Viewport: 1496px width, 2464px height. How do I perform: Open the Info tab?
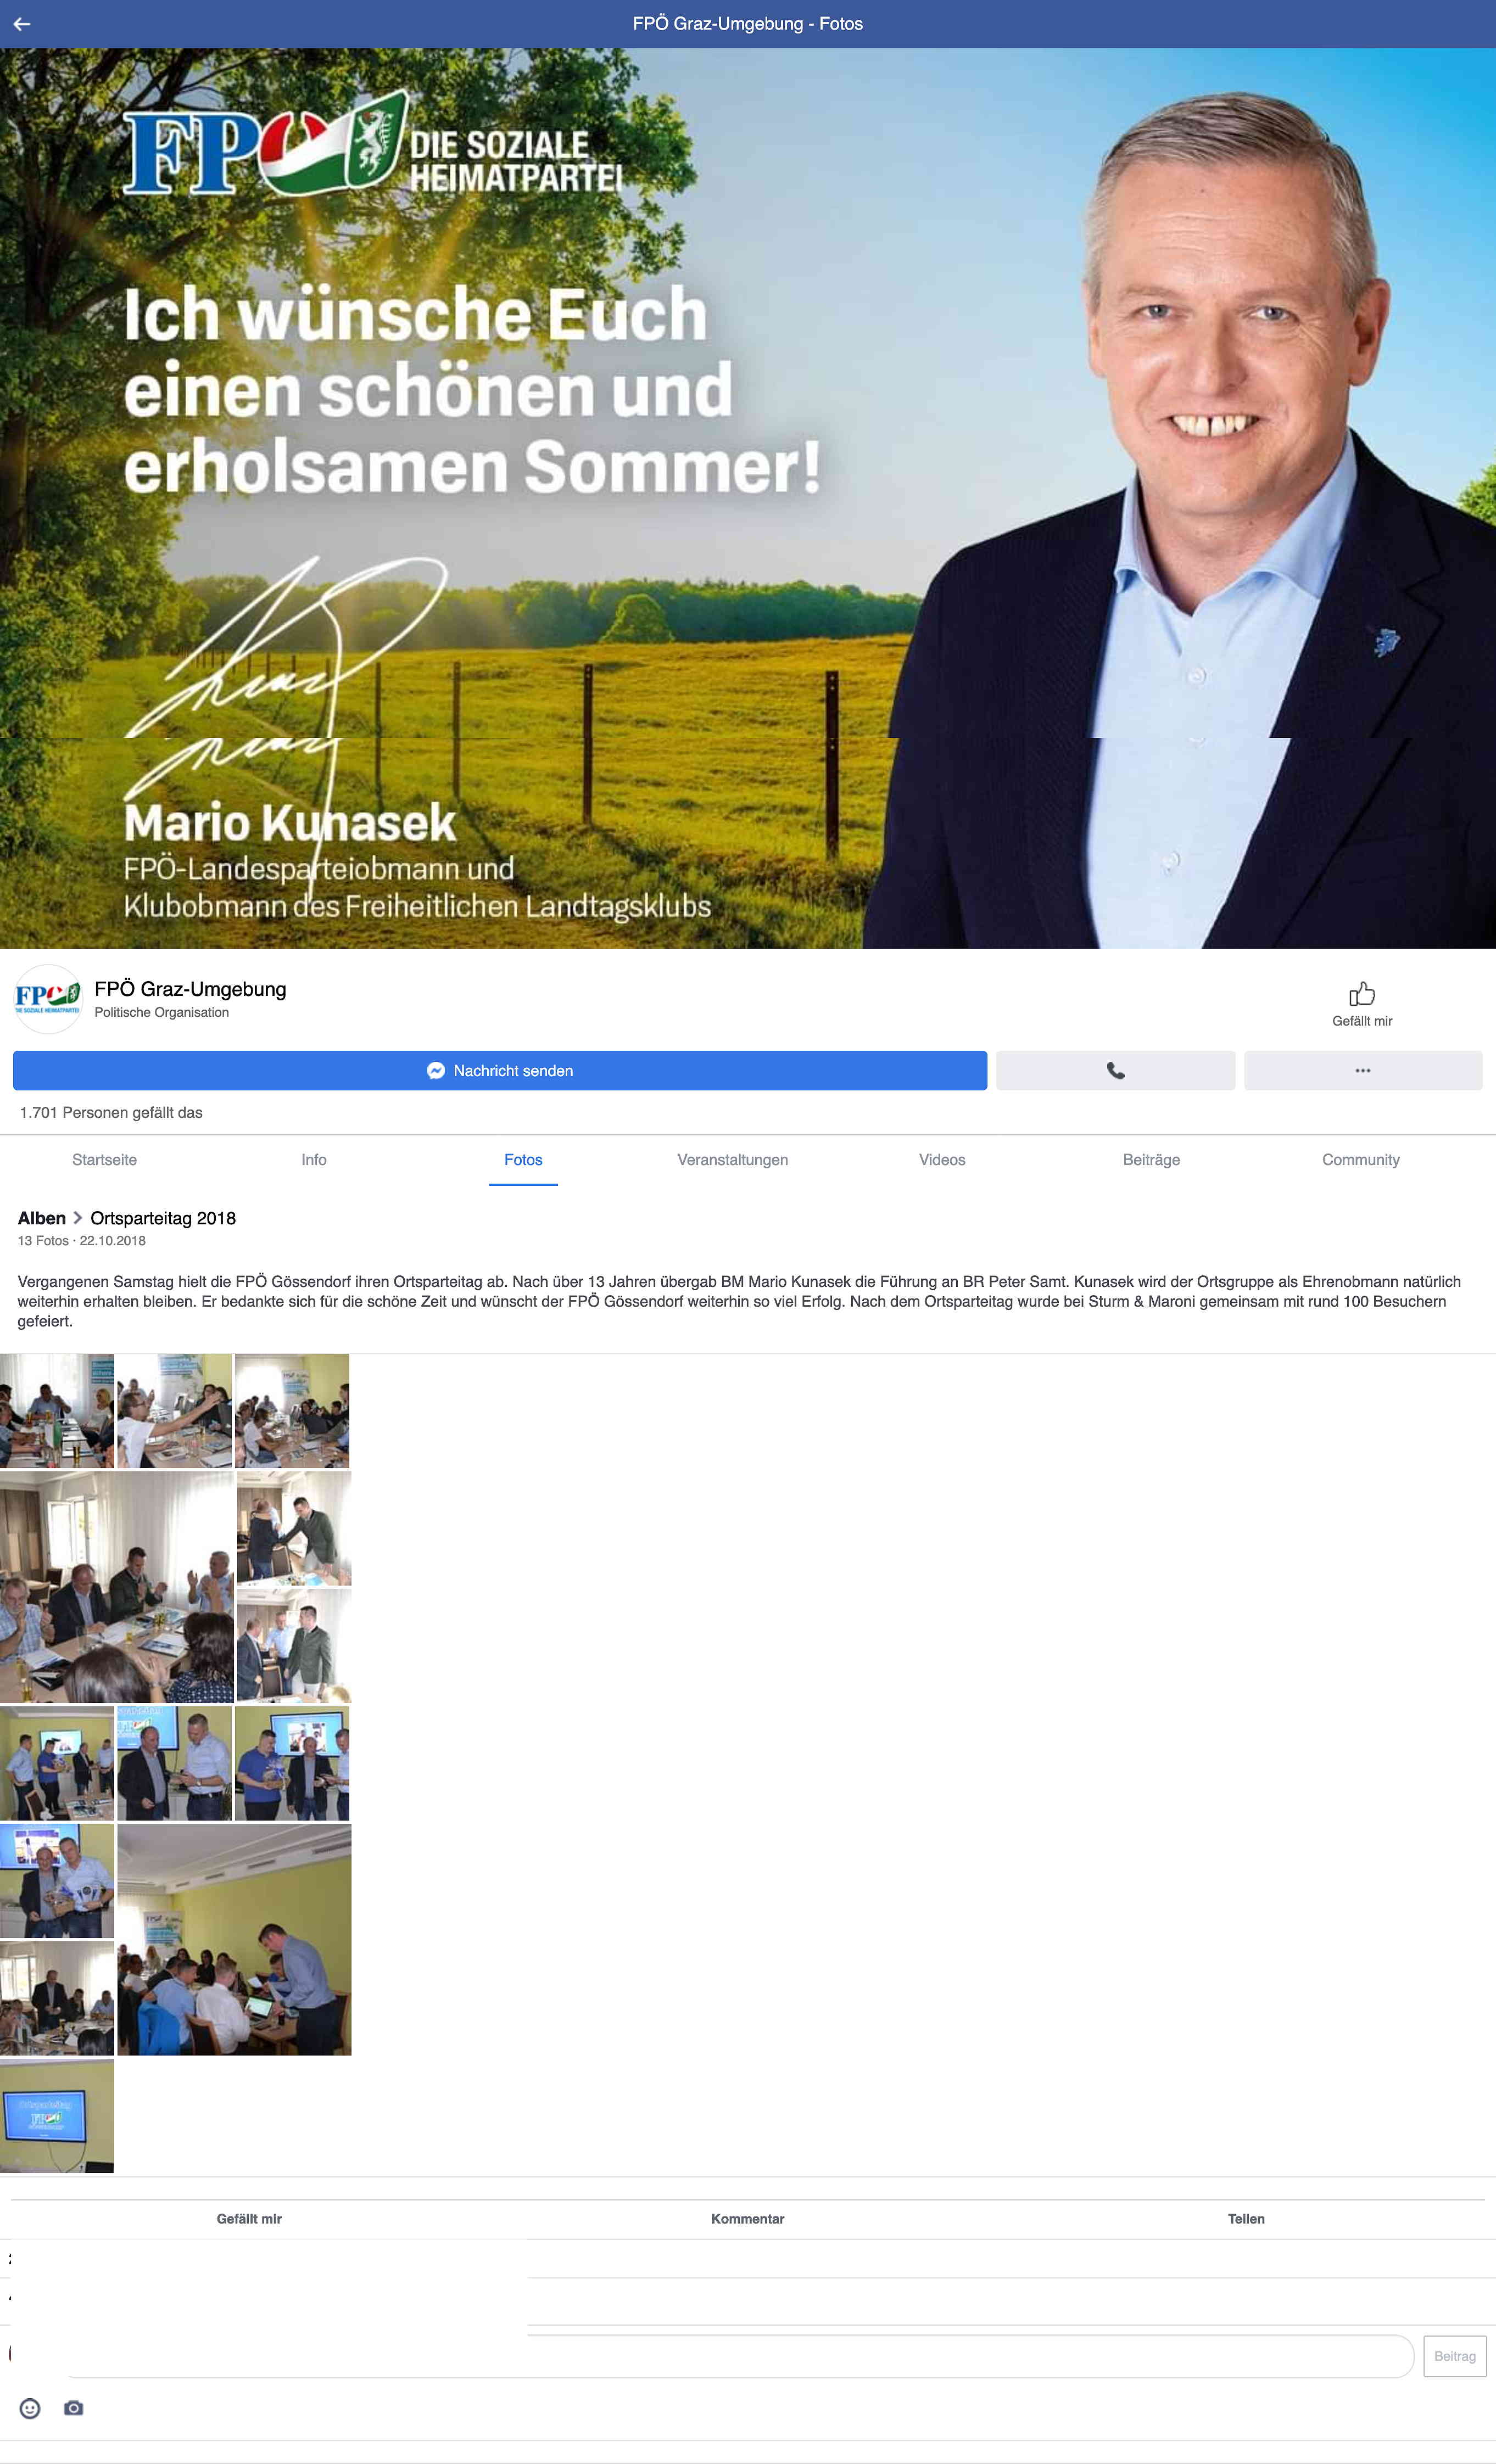tap(314, 1160)
